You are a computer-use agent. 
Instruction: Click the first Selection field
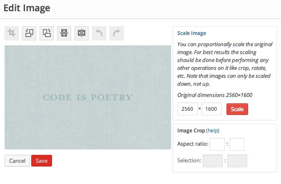(213, 161)
